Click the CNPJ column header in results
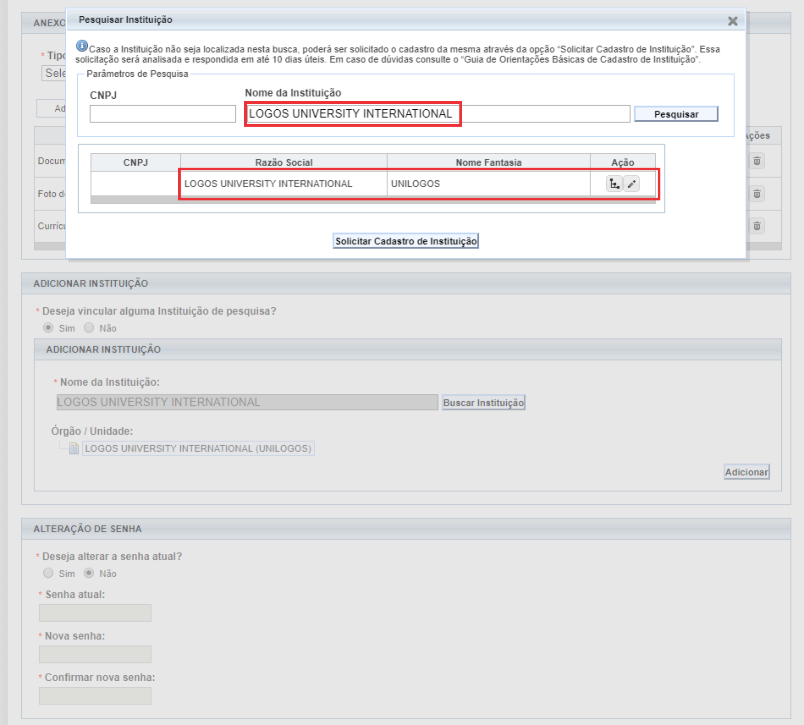The height and width of the screenshot is (725, 804). click(136, 163)
